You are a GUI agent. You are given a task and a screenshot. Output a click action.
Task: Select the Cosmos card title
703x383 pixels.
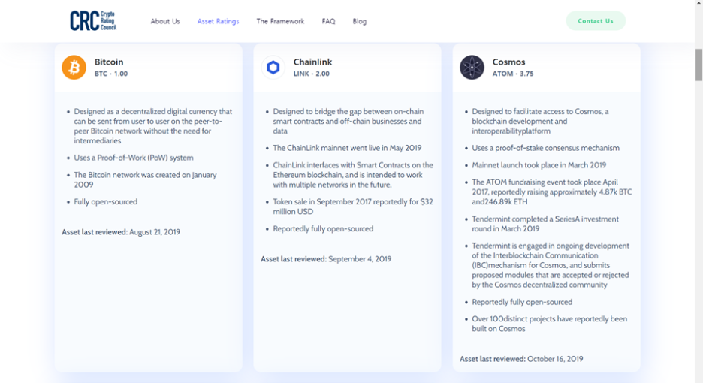pyautogui.click(x=508, y=62)
